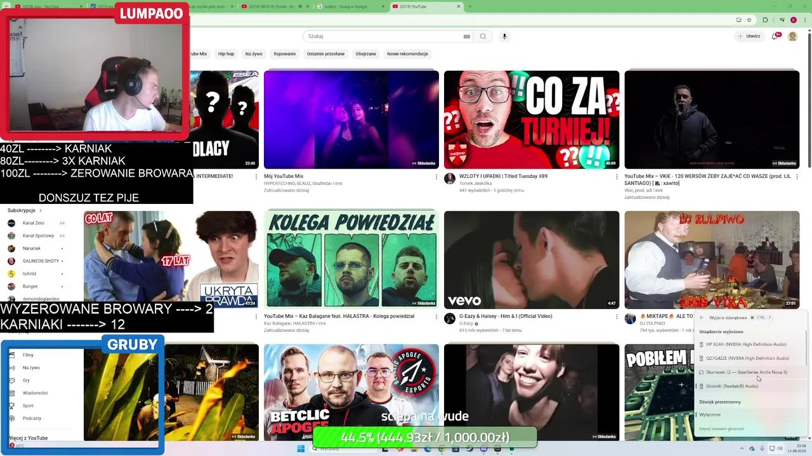Image resolution: width=812 pixels, height=456 pixels.
Task: Open IsAmU subscription
Action: point(36,274)
